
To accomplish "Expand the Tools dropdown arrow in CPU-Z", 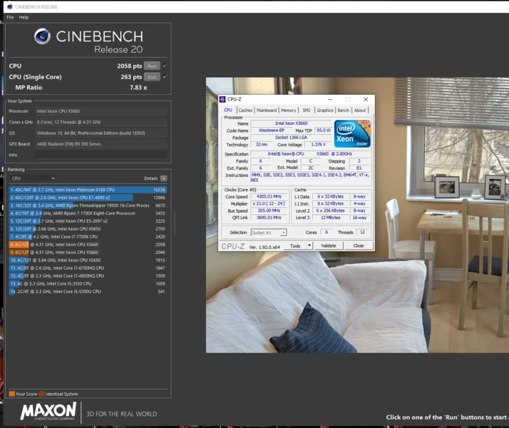I will coord(309,245).
